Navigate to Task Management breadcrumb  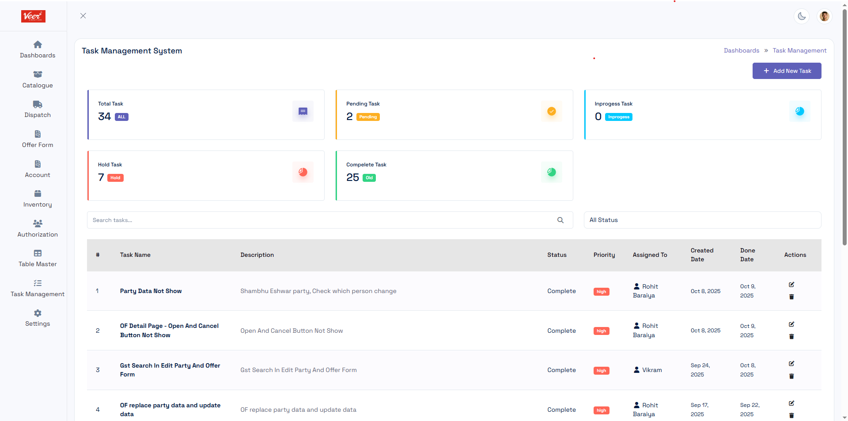[x=799, y=50]
